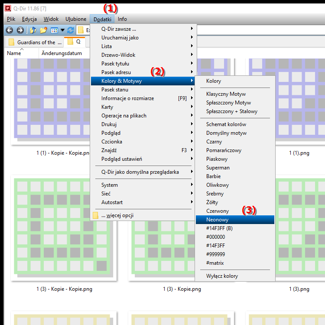Click the Q-Dir application icon in title bar

(x=8, y=8)
